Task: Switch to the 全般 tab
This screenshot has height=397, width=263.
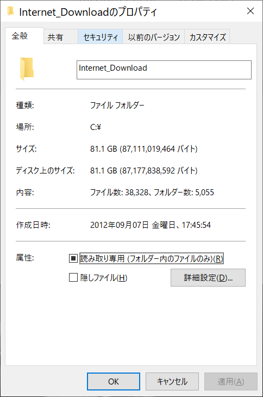Action: coord(24,36)
